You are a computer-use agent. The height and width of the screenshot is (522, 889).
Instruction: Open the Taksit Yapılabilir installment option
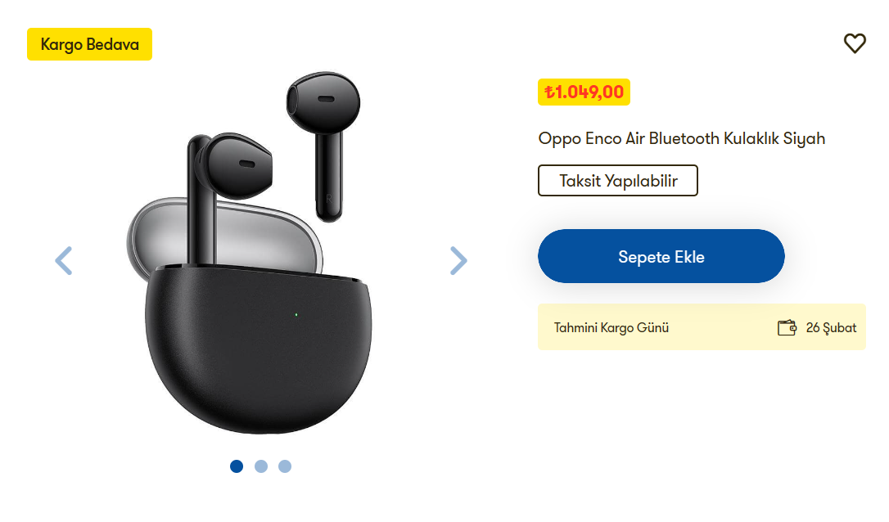[x=618, y=180]
